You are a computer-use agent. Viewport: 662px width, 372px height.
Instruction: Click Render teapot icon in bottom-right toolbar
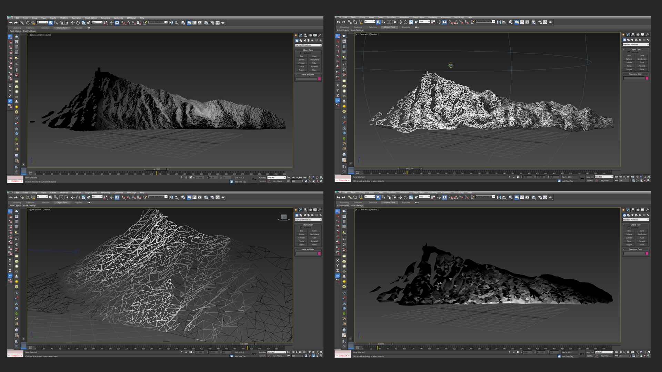pyautogui.click(x=550, y=197)
